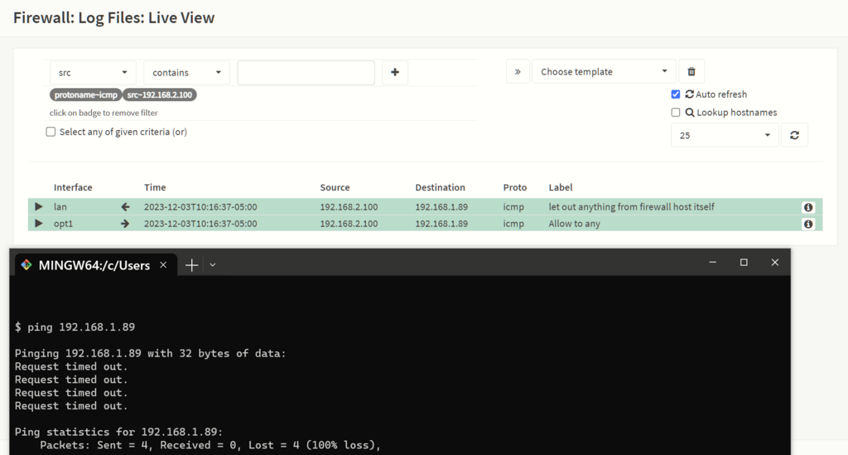
Task: Click the left arrow direction icon in lan row
Action: point(125,206)
